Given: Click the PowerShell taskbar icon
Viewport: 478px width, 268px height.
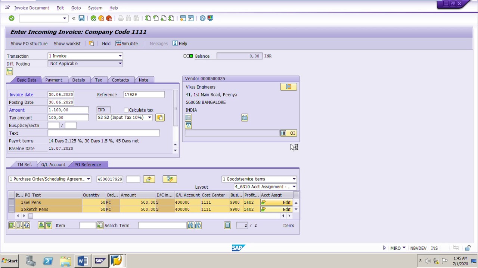Looking at the screenshot, I should click(x=48, y=261).
